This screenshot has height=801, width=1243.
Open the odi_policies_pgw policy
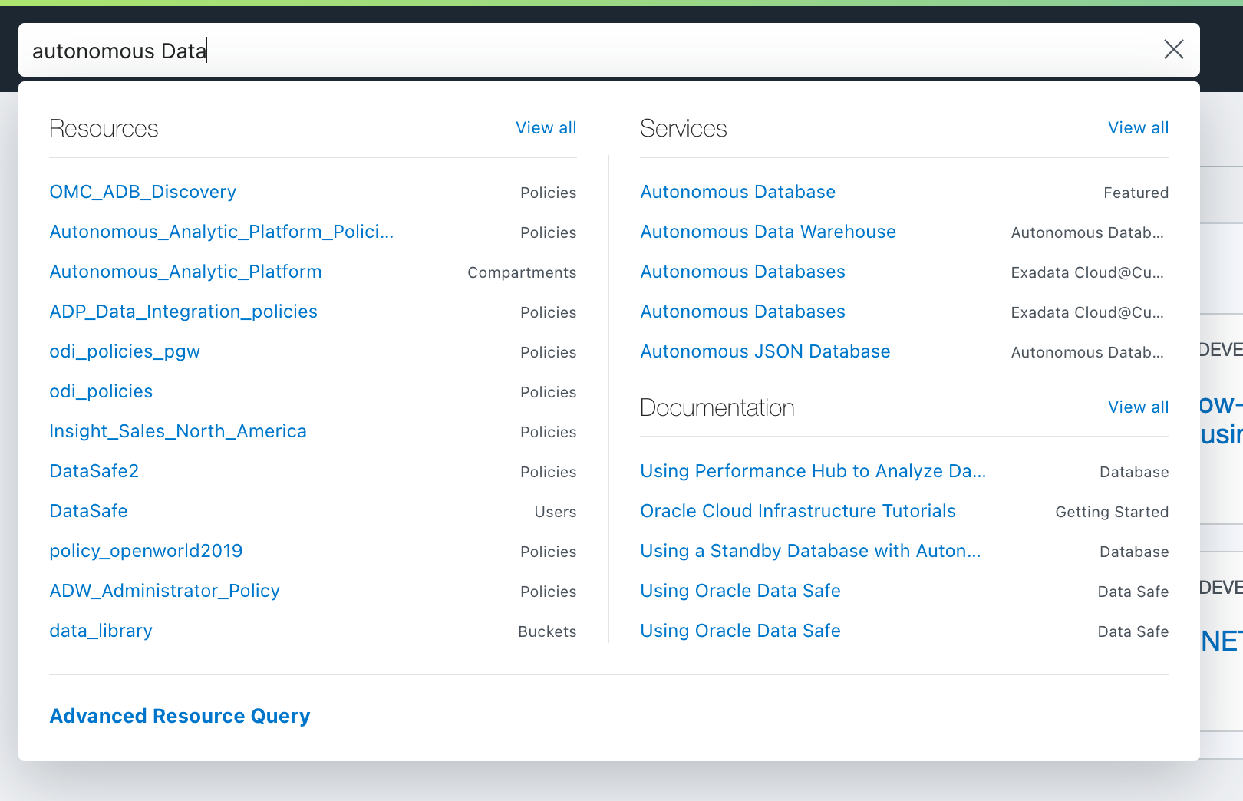coord(124,351)
